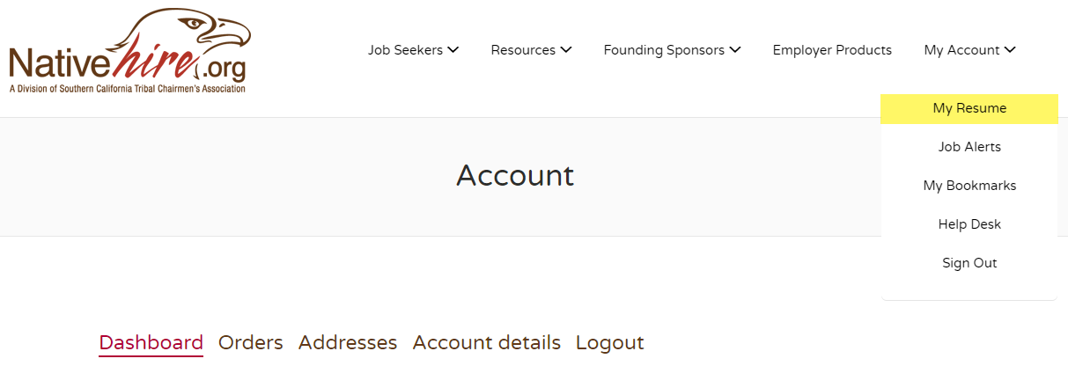Choose Job Alerts in the dropdown
Viewport: 1068px width, 366px height.
969,147
